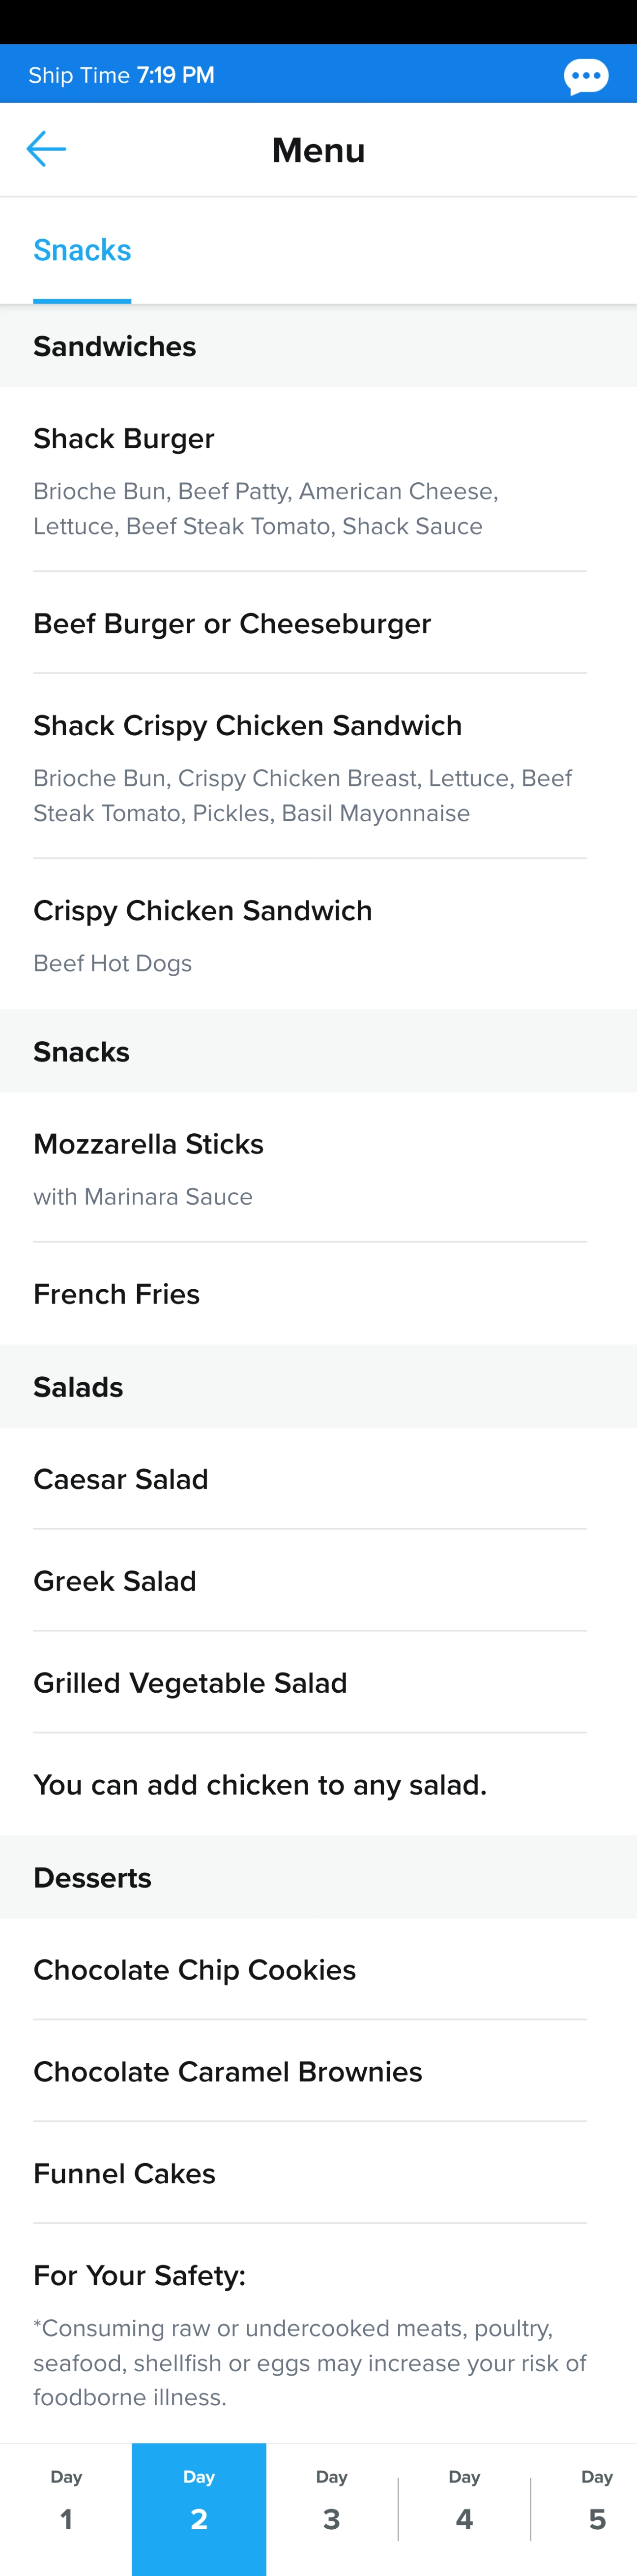Tap the Funnel Cakes item
Viewport: 637px width, 2576px height.
point(318,2174)
